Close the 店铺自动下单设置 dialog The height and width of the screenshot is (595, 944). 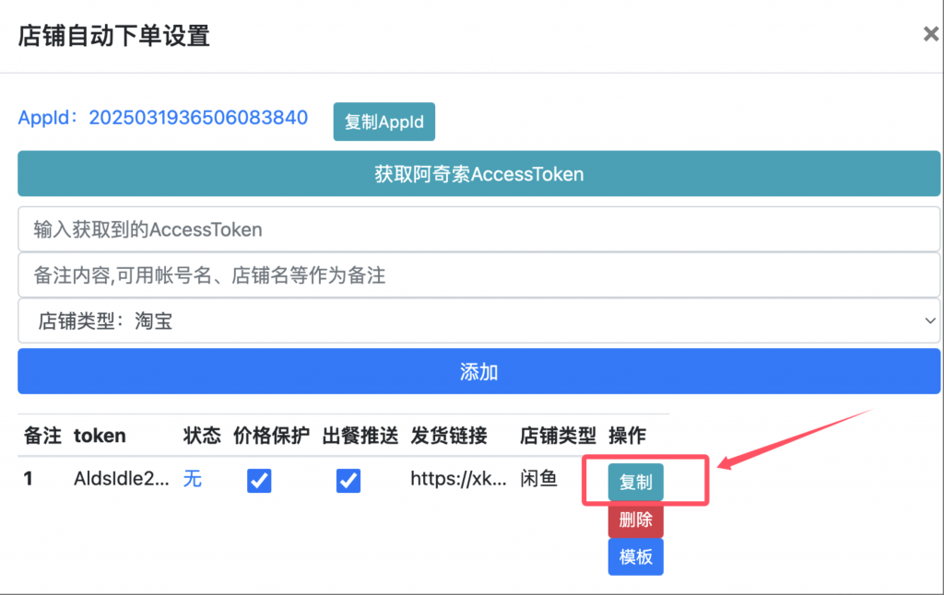point(931,34)
